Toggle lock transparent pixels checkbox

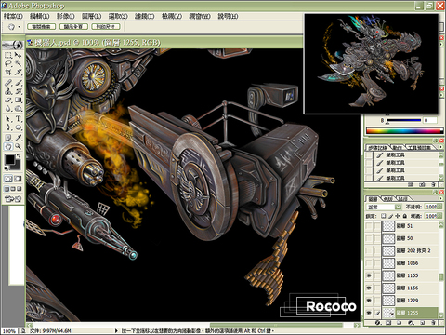click(x=383, y=216)
